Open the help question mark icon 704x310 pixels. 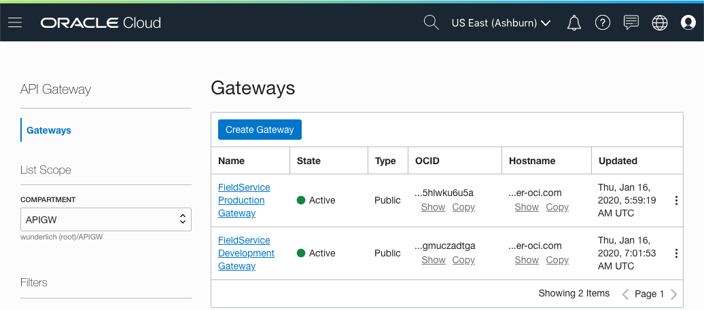[603, 22]
